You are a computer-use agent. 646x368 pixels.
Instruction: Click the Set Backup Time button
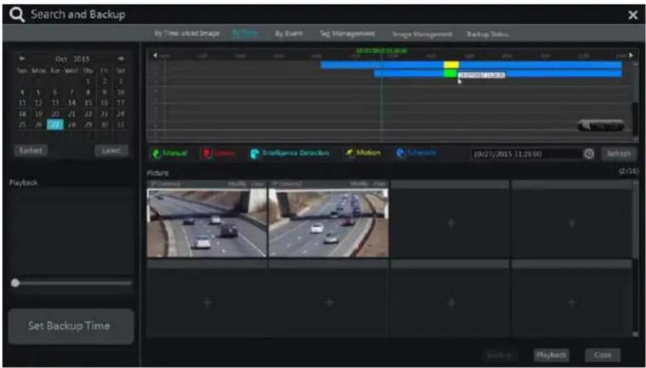71,326
